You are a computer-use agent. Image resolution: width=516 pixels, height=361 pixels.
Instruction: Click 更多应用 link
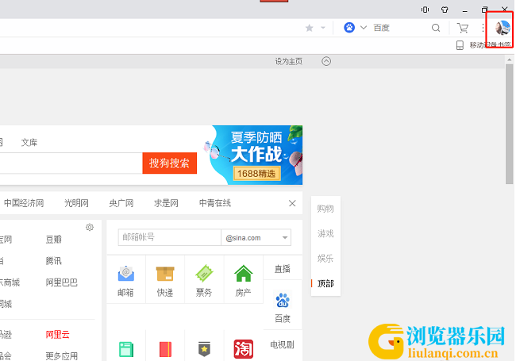click(x=62, y=356)
